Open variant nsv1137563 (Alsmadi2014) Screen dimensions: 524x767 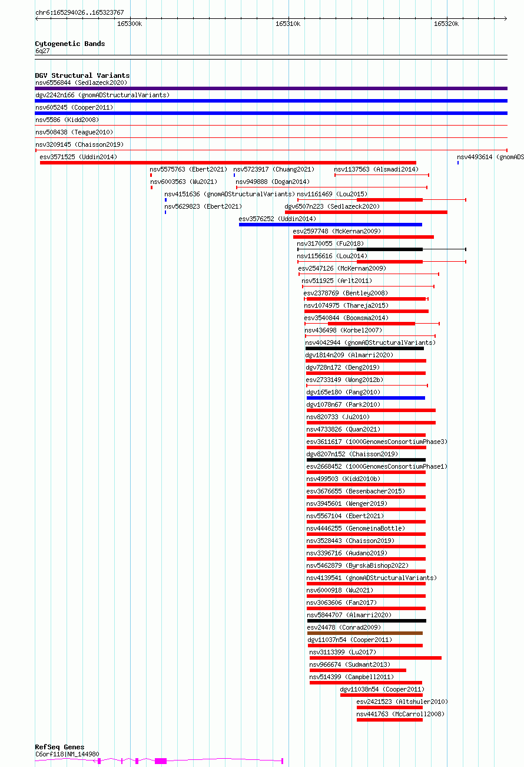[x=376, y=169]
